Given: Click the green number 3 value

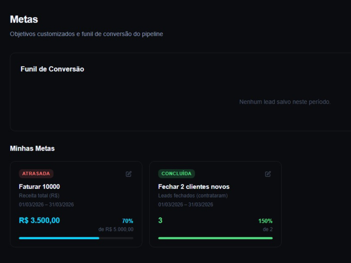Looking at the screenshot, I should [x=160, y=220].
